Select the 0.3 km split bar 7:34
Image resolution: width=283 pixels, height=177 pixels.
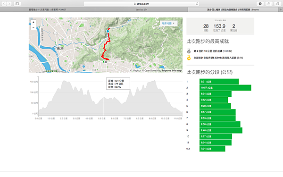tap(212, 149)
